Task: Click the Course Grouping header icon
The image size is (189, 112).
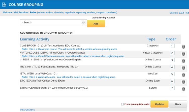Action: pyautogui.click(x=4, y=5)
